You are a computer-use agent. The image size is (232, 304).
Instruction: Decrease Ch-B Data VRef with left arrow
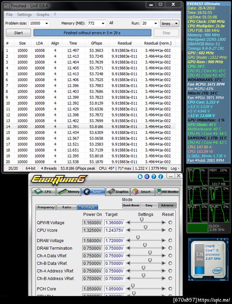pos(128,263)
